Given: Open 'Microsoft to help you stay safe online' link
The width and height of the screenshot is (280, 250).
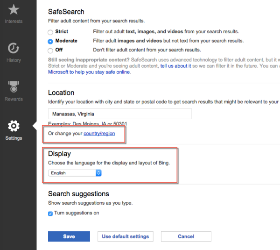Looking at the screenshot, I should tap(89, 72).
